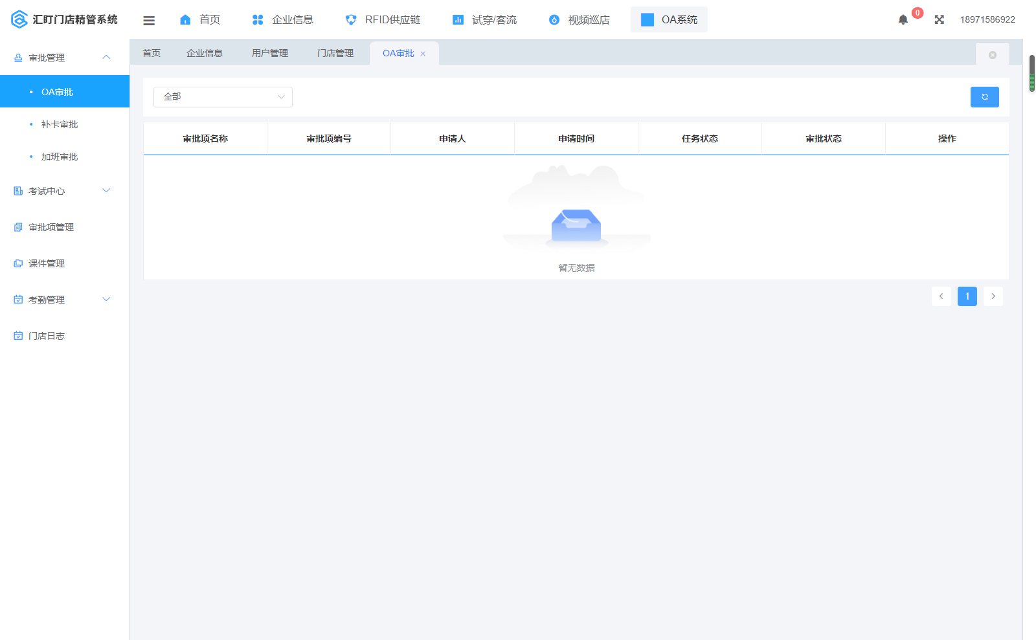Screen dimensions: 1036x640
Task: Click the OA系统 blue square icon
Action: (x=647, y=19)
